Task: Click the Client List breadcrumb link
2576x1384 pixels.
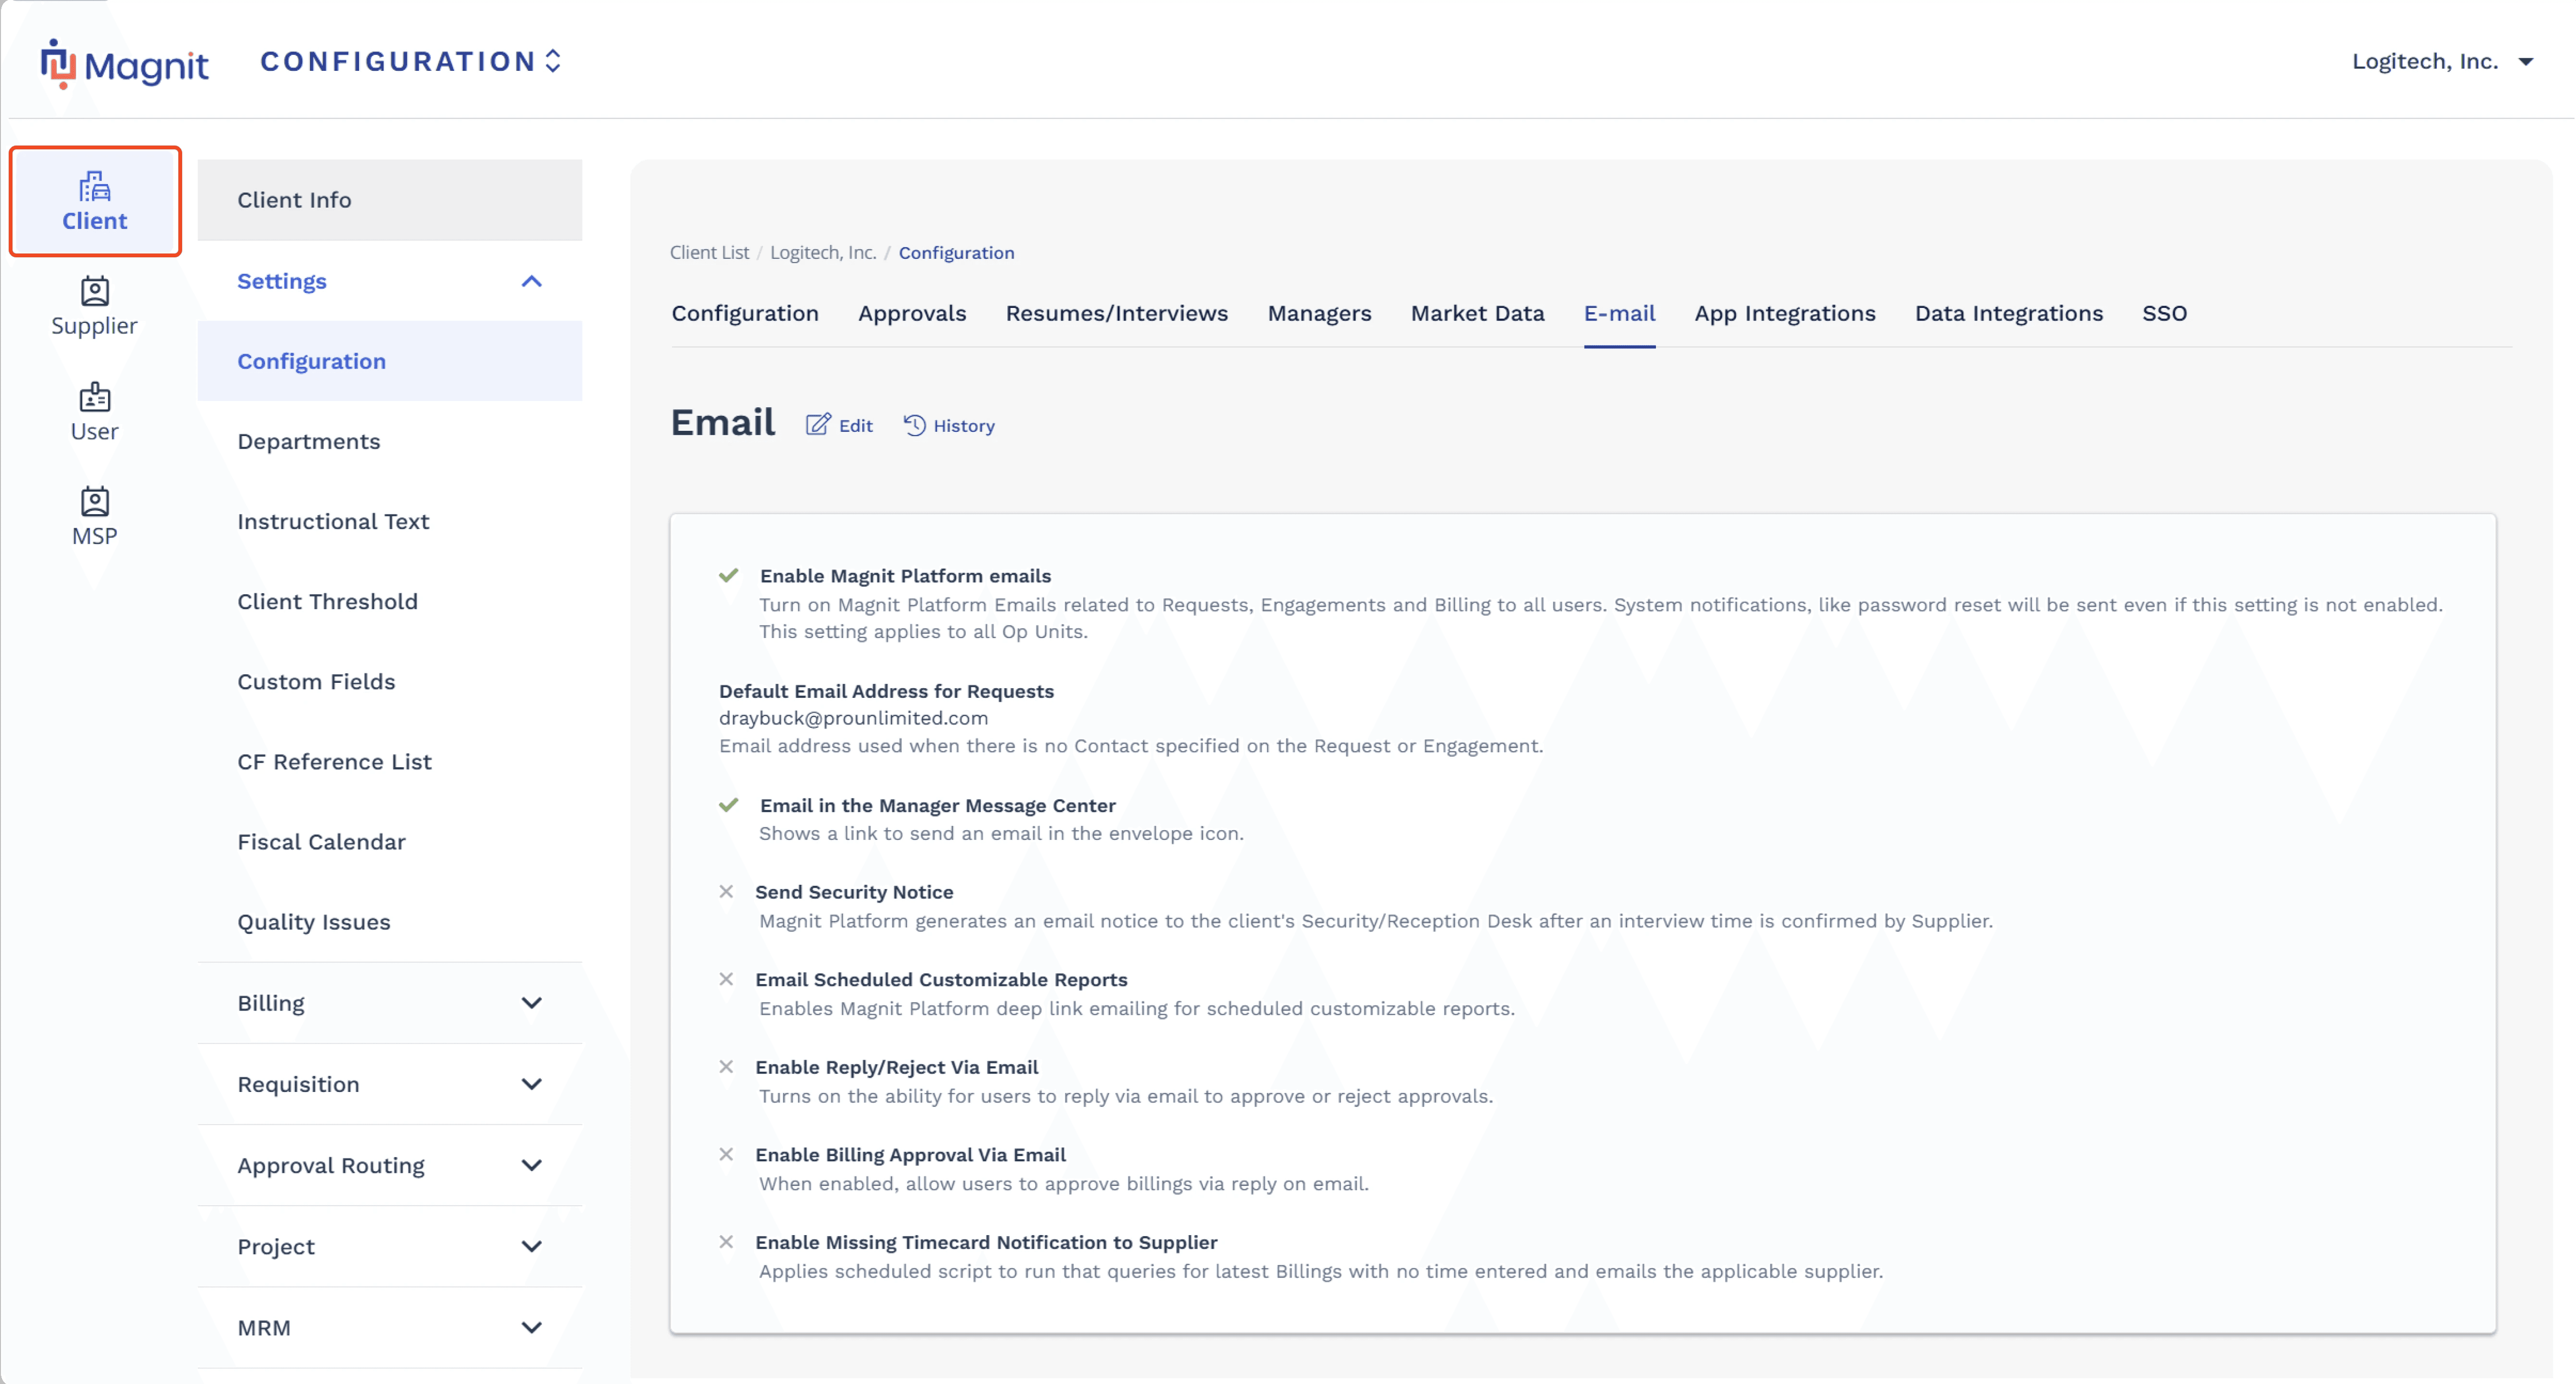Action: (x=709, y=253)
